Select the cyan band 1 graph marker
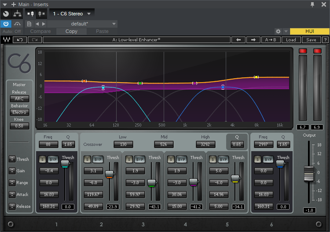330x232 pixels. pos(103,87)
